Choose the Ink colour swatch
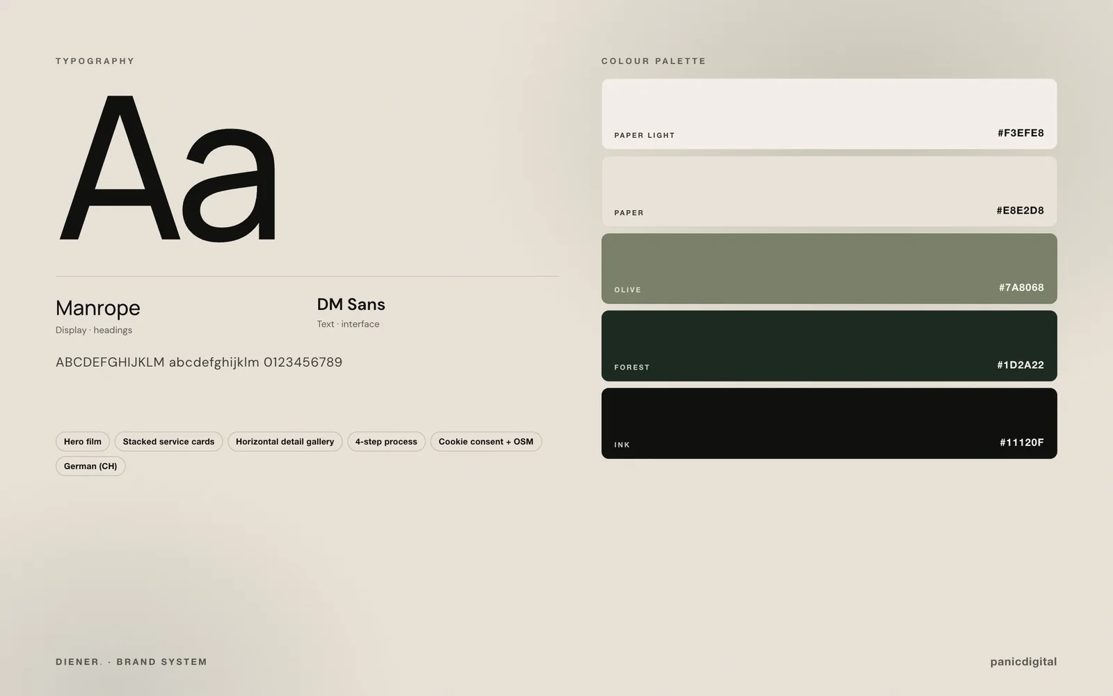 click(x=829, y=423)
